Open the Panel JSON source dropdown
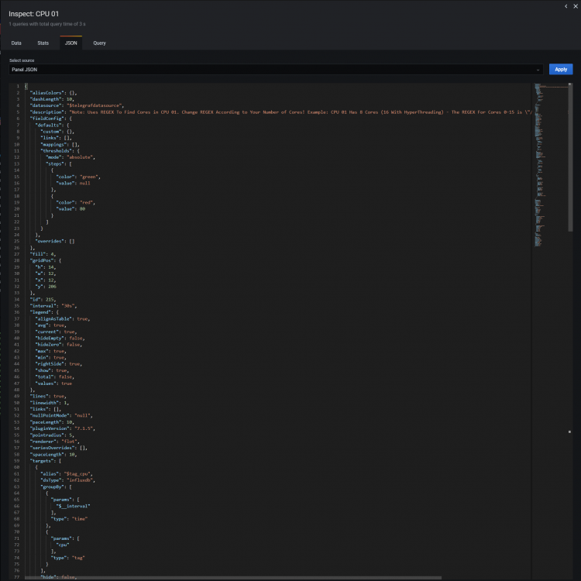 pyautogui.click(x=276, y=69)
